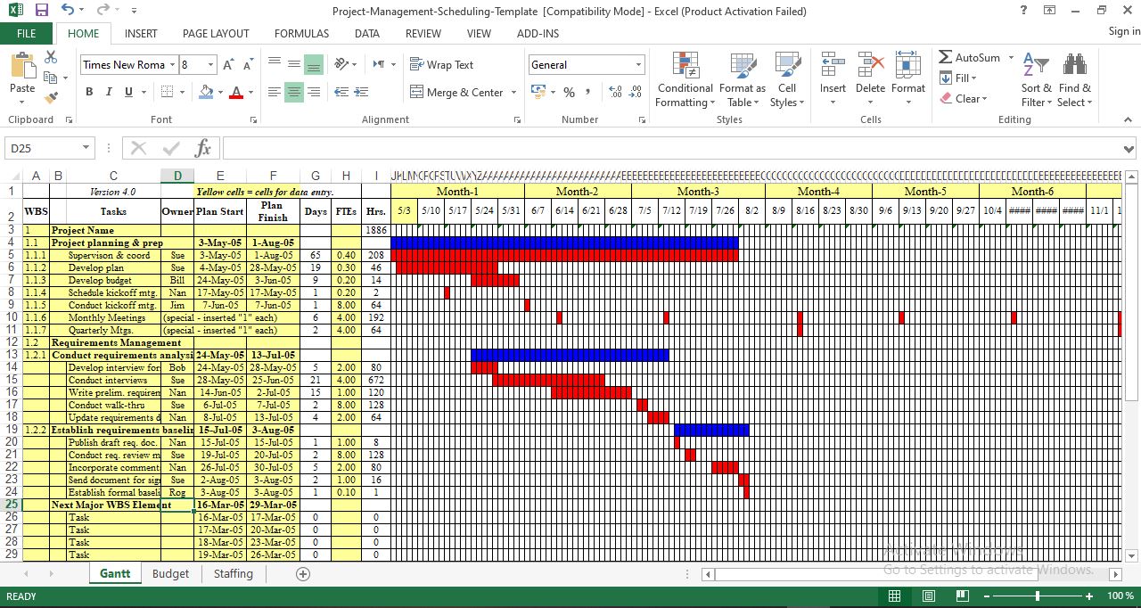Open the Number Format dropdown showing General

(x=586, y=64)
